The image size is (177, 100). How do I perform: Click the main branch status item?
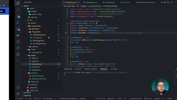click(x=20, y=99)
